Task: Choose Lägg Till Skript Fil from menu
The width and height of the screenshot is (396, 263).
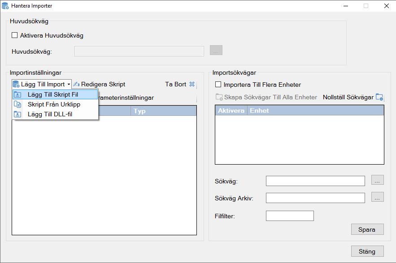Action: click(55, 94)
